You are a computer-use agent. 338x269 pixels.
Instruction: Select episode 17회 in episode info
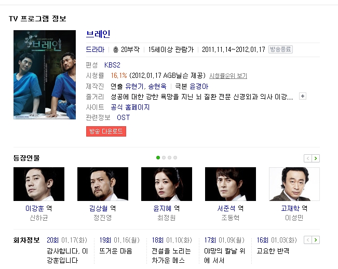[x=210, y=240]
